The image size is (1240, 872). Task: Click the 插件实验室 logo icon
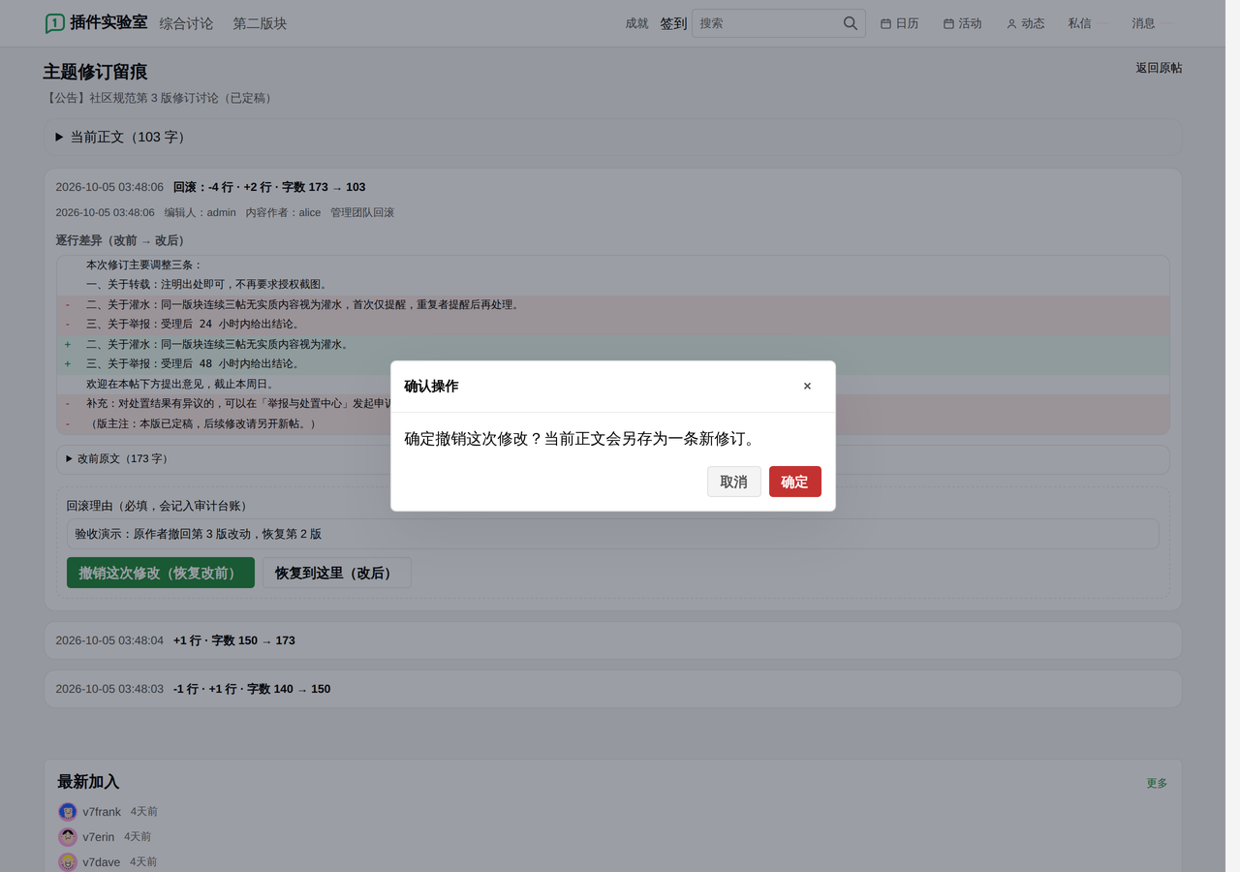click(x=54, y=23)
